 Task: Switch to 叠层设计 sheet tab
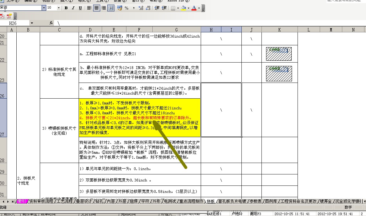pyautogui.click(x=84, y=201)
